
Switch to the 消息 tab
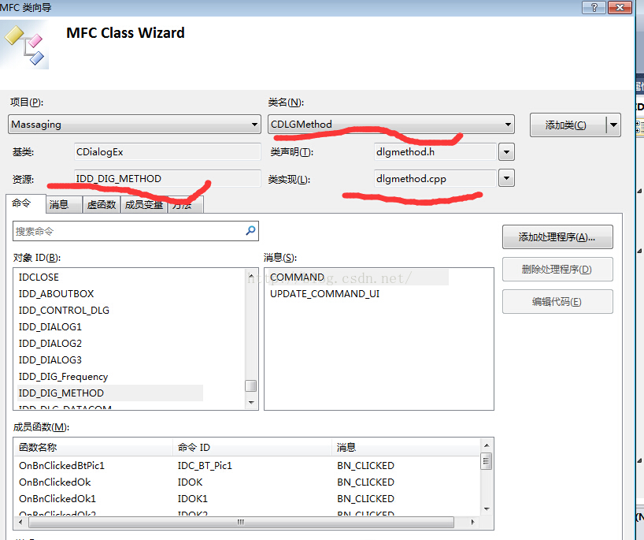click(64, 205)
